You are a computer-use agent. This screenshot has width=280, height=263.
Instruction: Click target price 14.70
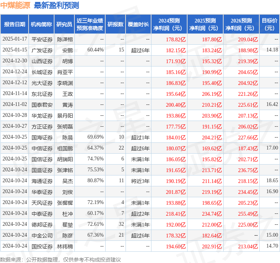[x=272, y=246]
